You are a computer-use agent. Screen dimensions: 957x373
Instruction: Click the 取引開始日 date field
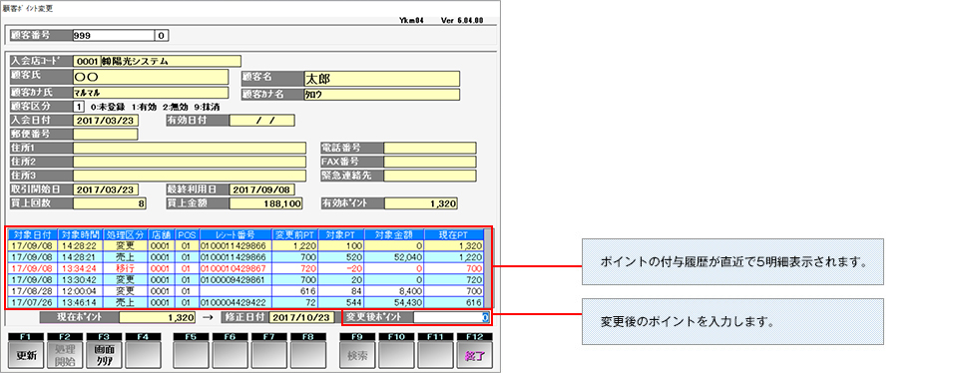tap(107, 189)
